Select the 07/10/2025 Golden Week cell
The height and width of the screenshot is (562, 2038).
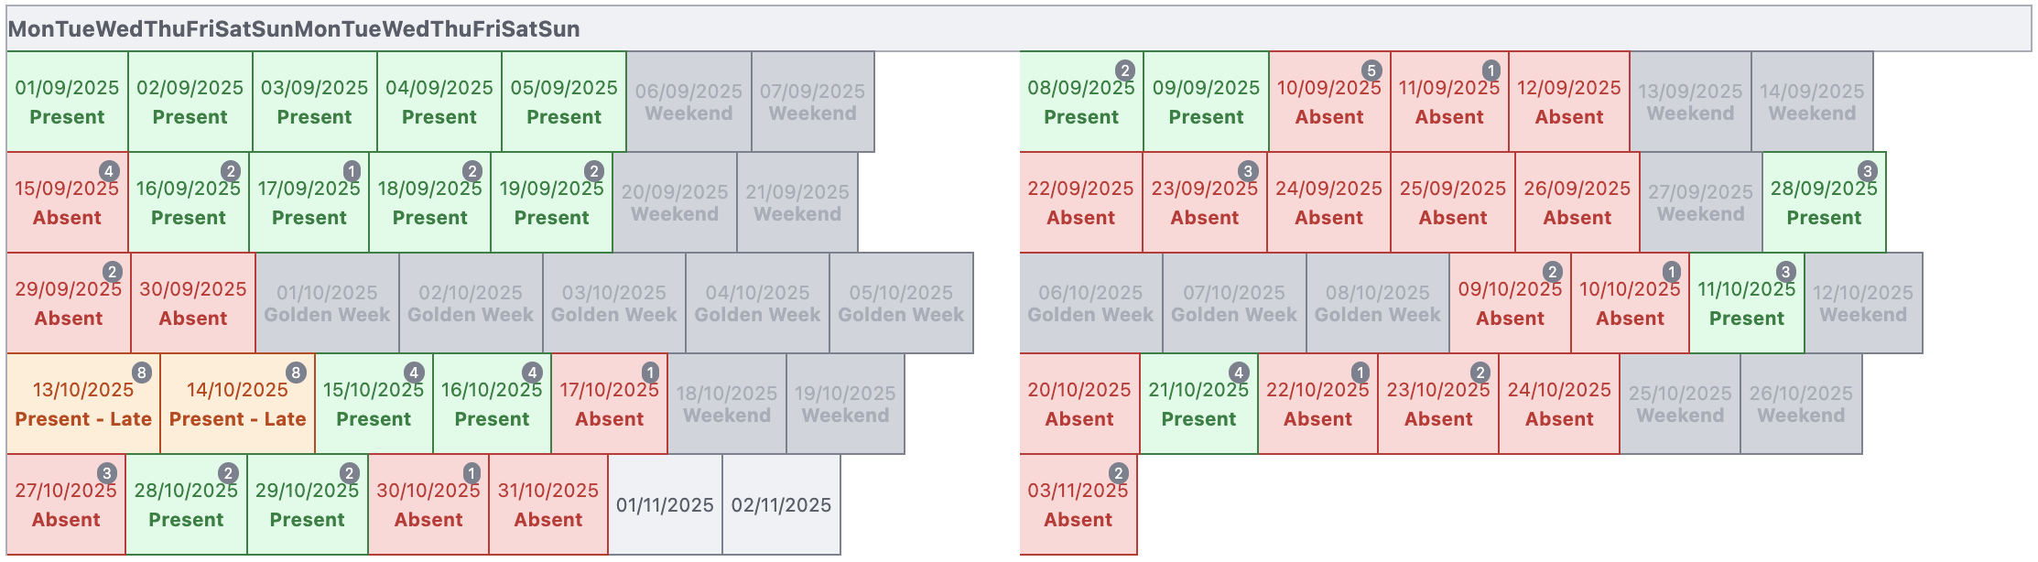pyautogui.click(x=1233, y=304)
